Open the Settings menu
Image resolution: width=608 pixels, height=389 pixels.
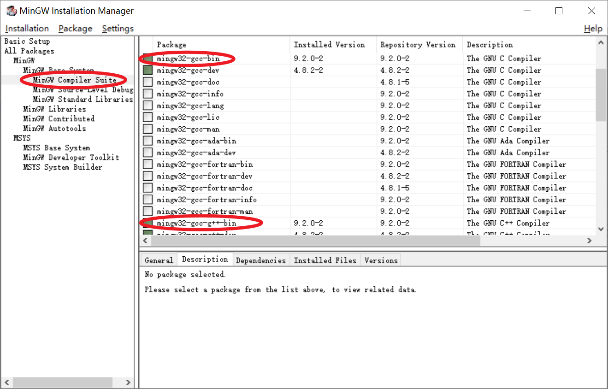(118, 29)
